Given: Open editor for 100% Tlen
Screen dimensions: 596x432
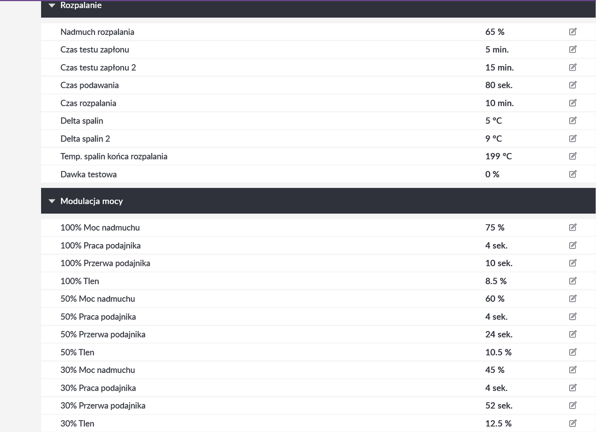Looking at the screenshot, I should point(573,281).
